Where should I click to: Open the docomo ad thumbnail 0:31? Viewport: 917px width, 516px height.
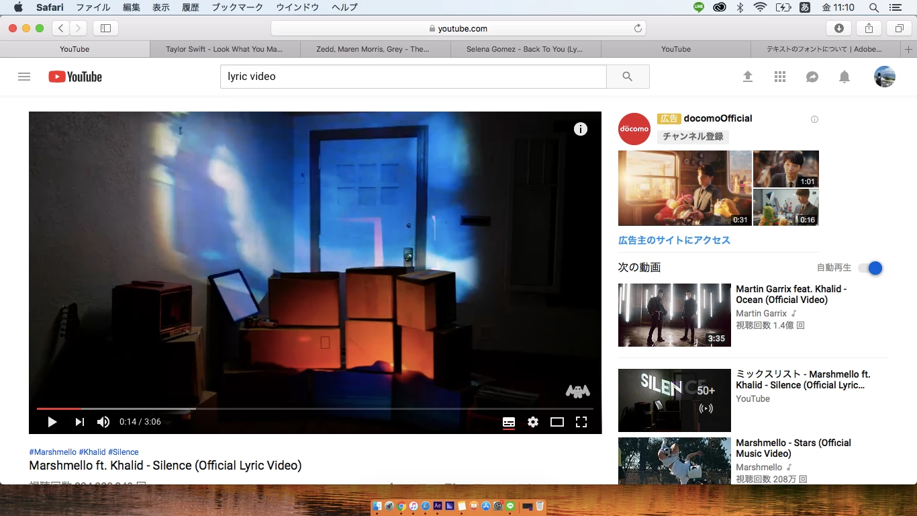click(685, 188)
